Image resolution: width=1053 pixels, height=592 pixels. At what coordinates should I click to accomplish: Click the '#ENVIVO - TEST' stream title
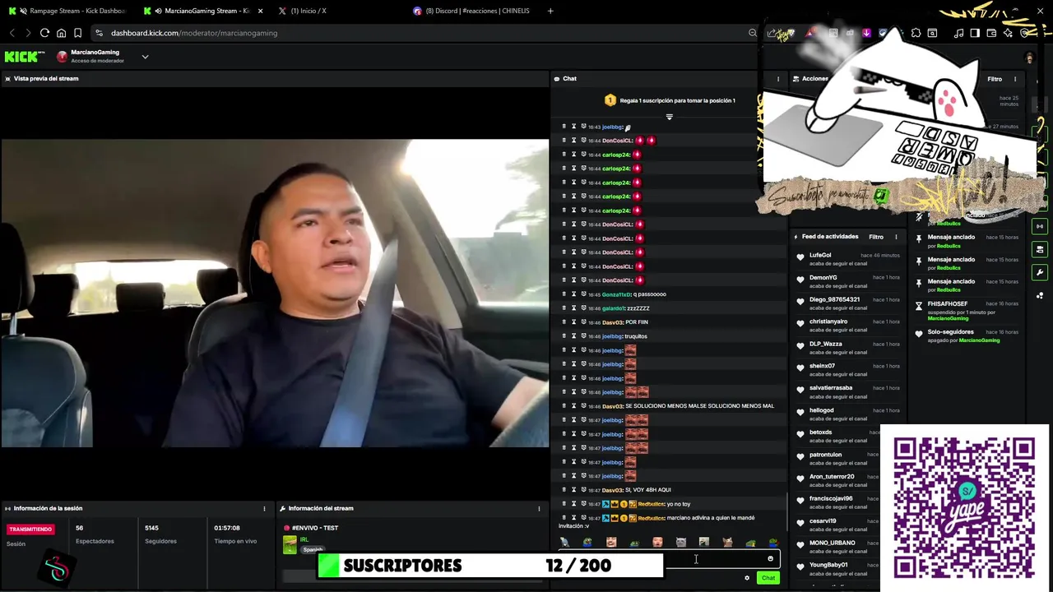coord(313,528)
